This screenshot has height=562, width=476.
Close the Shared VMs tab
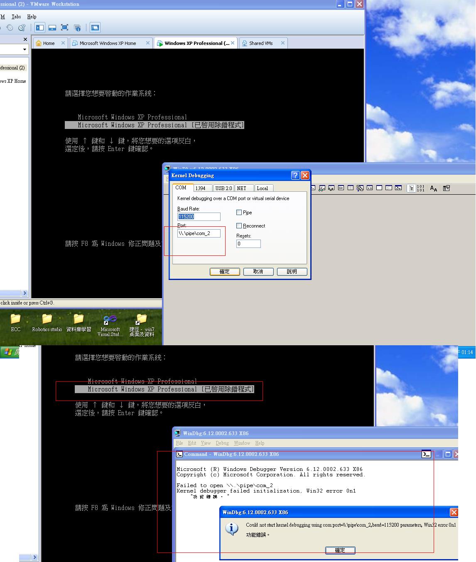(283, 43)
